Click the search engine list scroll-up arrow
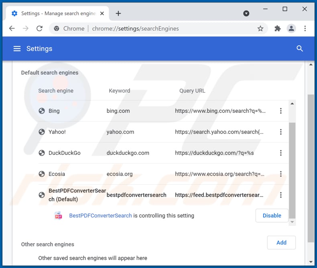This screenshot has width=317, height=268. (292, 104)
